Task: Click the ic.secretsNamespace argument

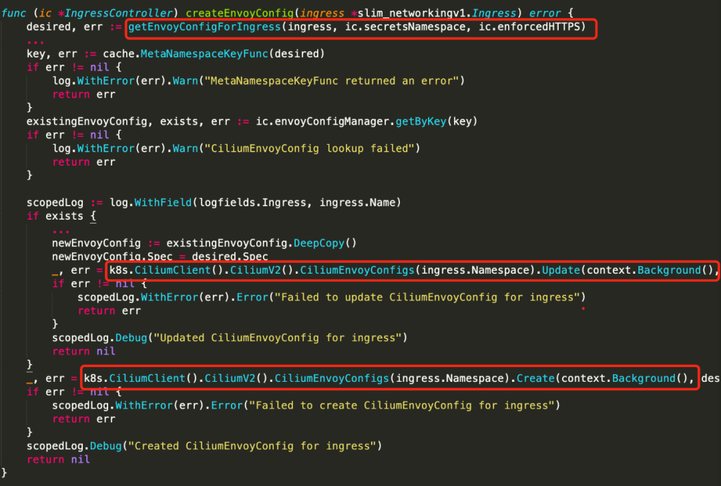Action: [405, 27]
